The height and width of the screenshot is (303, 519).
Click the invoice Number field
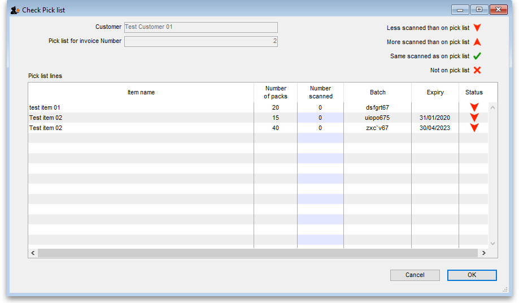coord(200,41)
